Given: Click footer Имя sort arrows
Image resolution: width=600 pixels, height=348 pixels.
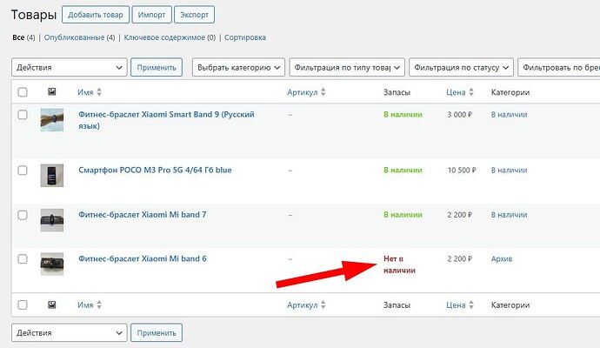Looking at the screenshot, I should point(99,304).
